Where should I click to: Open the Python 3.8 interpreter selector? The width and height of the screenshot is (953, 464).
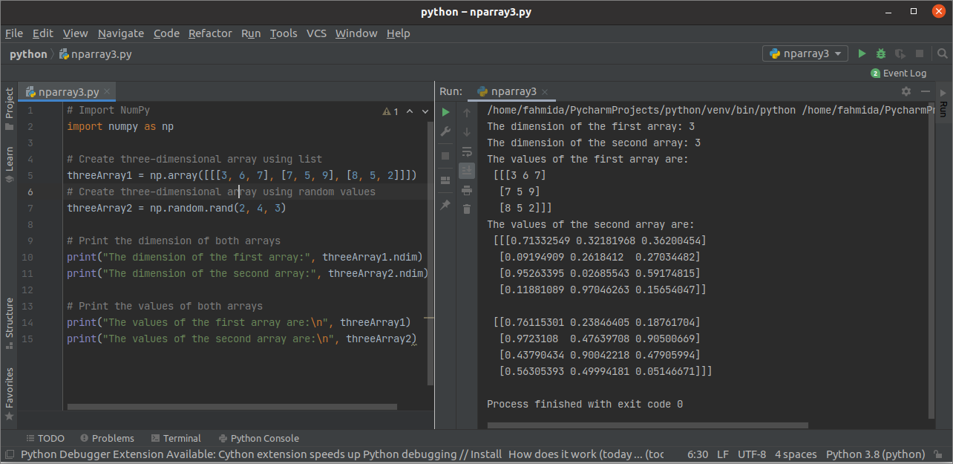[x=874, y=454]
